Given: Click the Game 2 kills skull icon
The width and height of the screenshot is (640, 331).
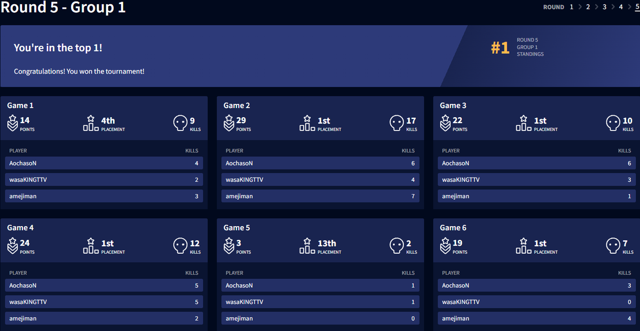Looking at the screenshot, I should click(x=397, y=123).
